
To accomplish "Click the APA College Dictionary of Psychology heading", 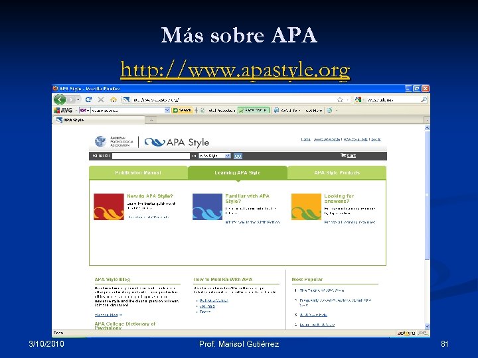I will (125, 326).
